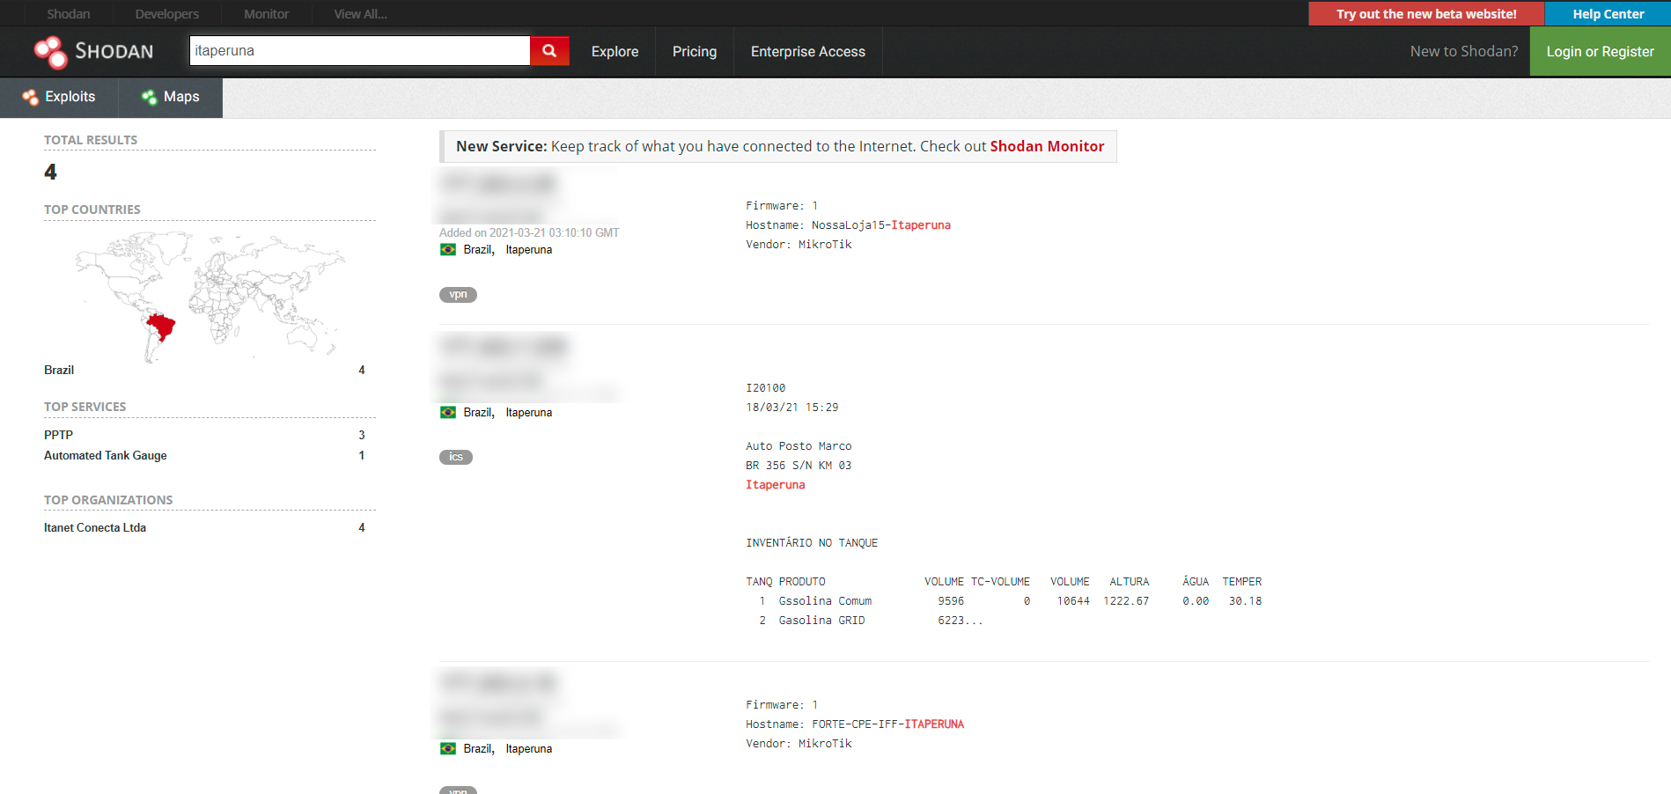Filter by Automated Tank Gauge service
Viewport: 1671px width, 794px height.
coord(106,456)
